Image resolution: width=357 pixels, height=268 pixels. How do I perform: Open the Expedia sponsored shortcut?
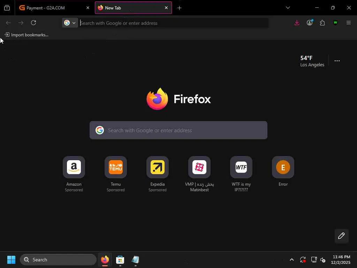158,174
